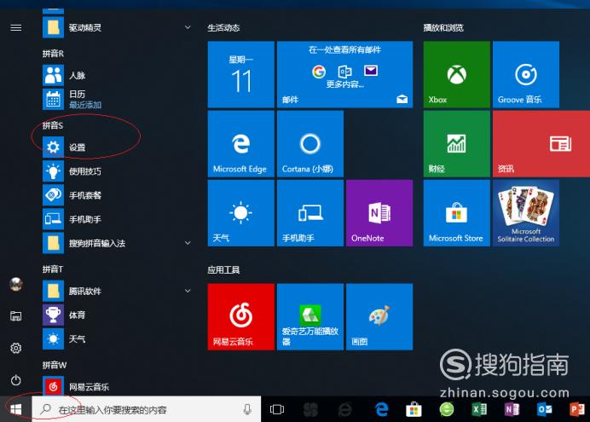Viewport: 590px width, 422px height.
Task: Launch the Cortana (小娜) tile
Action: click(310, 144)
